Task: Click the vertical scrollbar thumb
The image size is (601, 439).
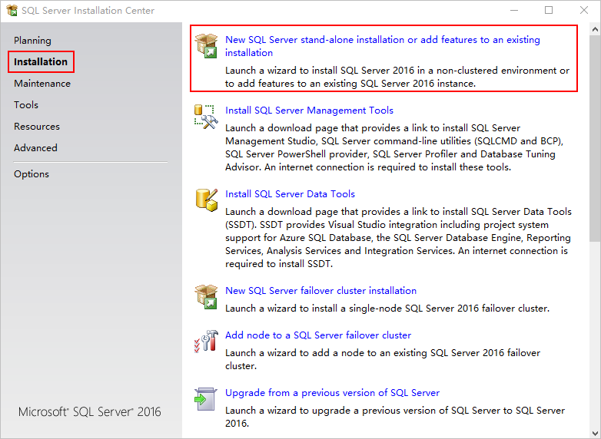Action: pyautogui.click(x=595, y=138)
